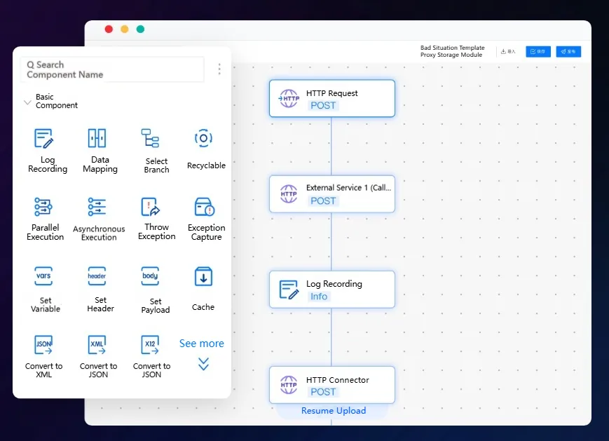The image size is (609, 441).
Task: Choose the Set Payload (body) component
Action: click(156, 290)
